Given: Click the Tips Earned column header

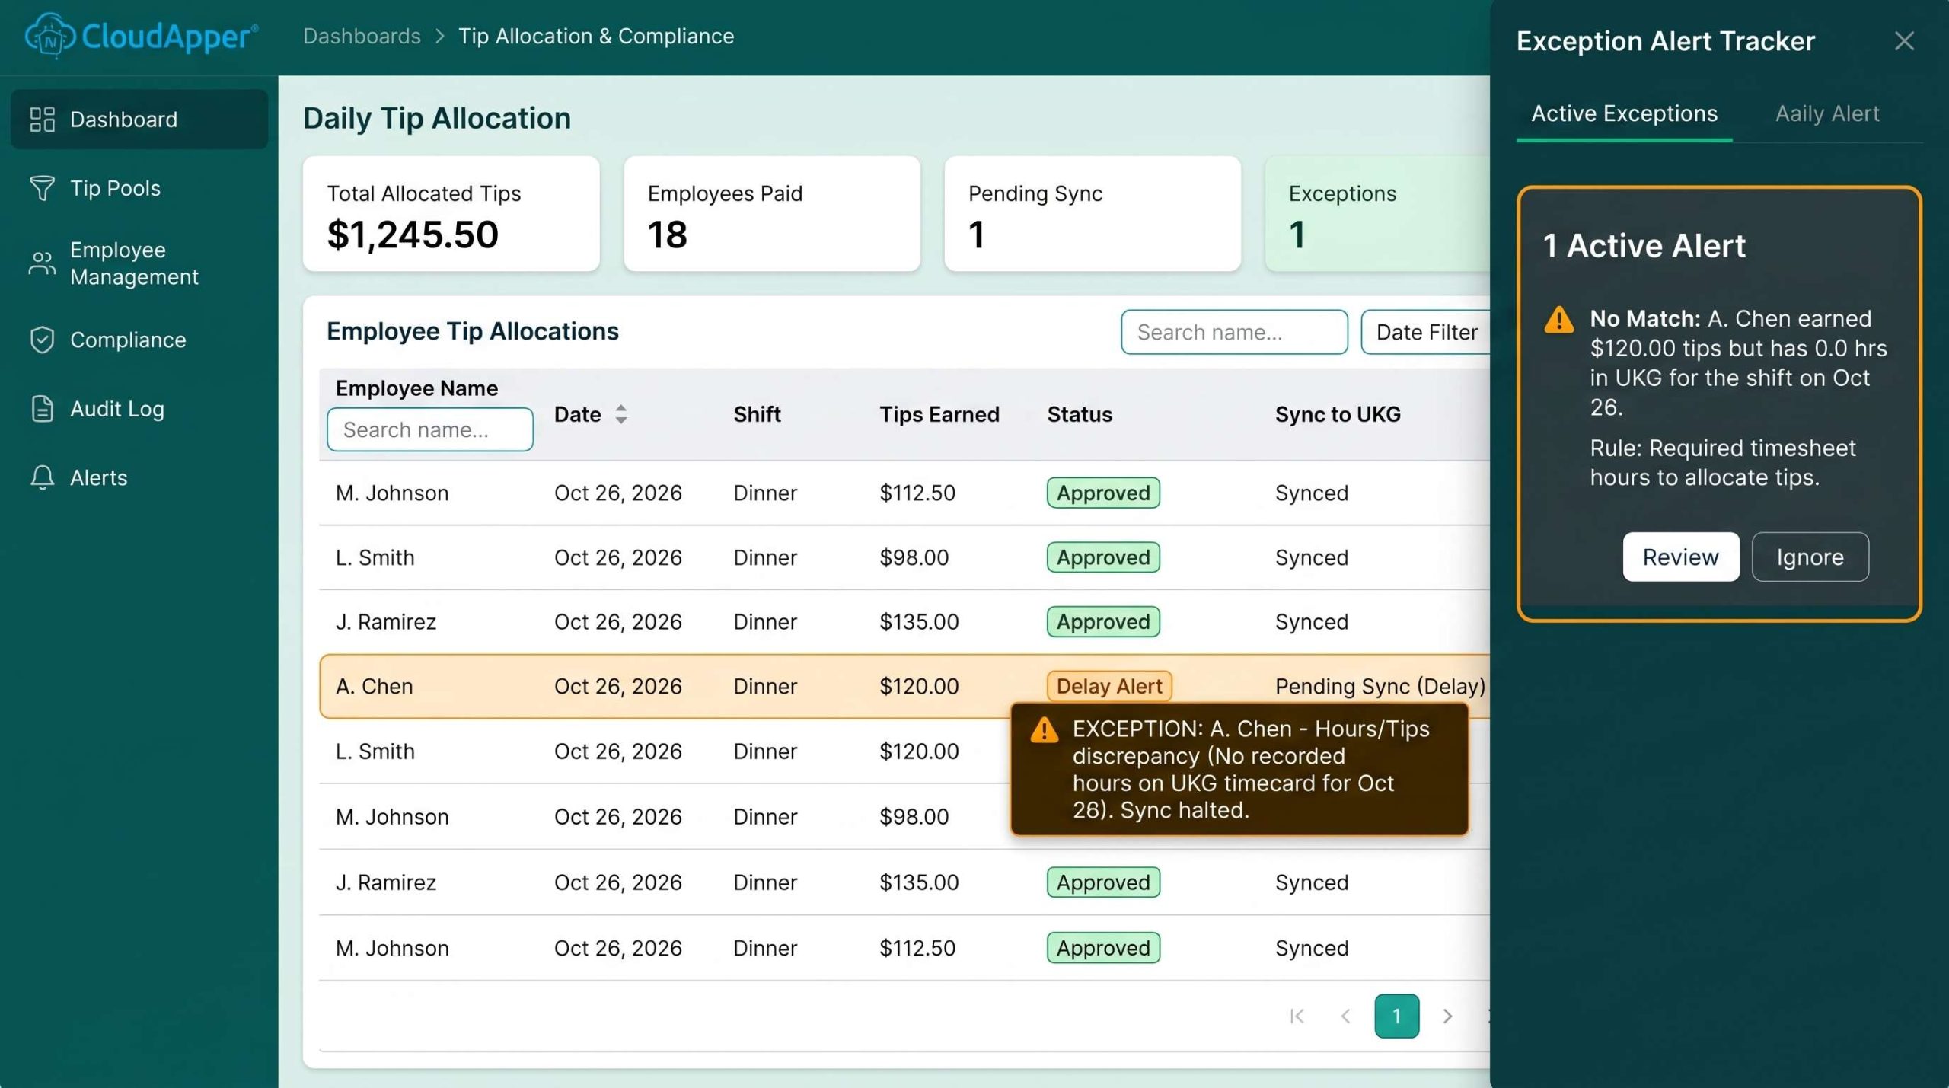Looking at the screenshot, I should click(939, 414).
